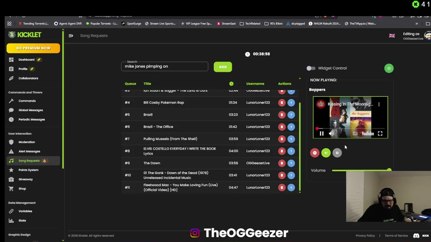Move up Brazil - The Office in queue

(x=291, y=127)
